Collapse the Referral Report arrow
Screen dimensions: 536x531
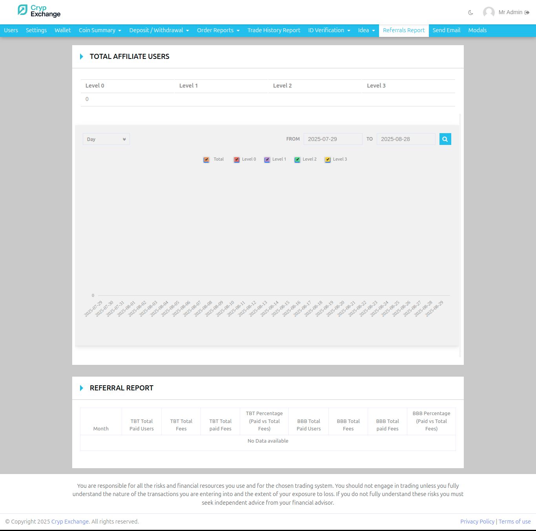coord(82,388)
